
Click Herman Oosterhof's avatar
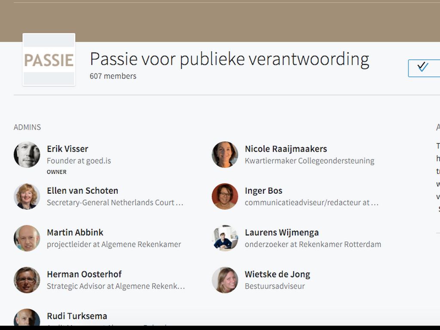click(x=27, y=280)
